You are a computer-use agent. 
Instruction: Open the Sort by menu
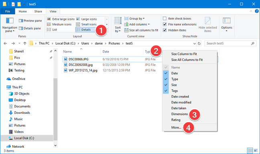click(x=118, y=25)
